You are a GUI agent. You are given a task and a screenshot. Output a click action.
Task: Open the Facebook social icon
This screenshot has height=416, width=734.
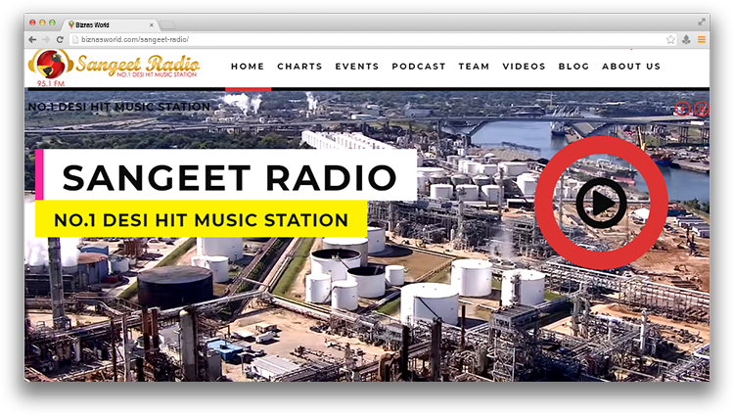682,109
